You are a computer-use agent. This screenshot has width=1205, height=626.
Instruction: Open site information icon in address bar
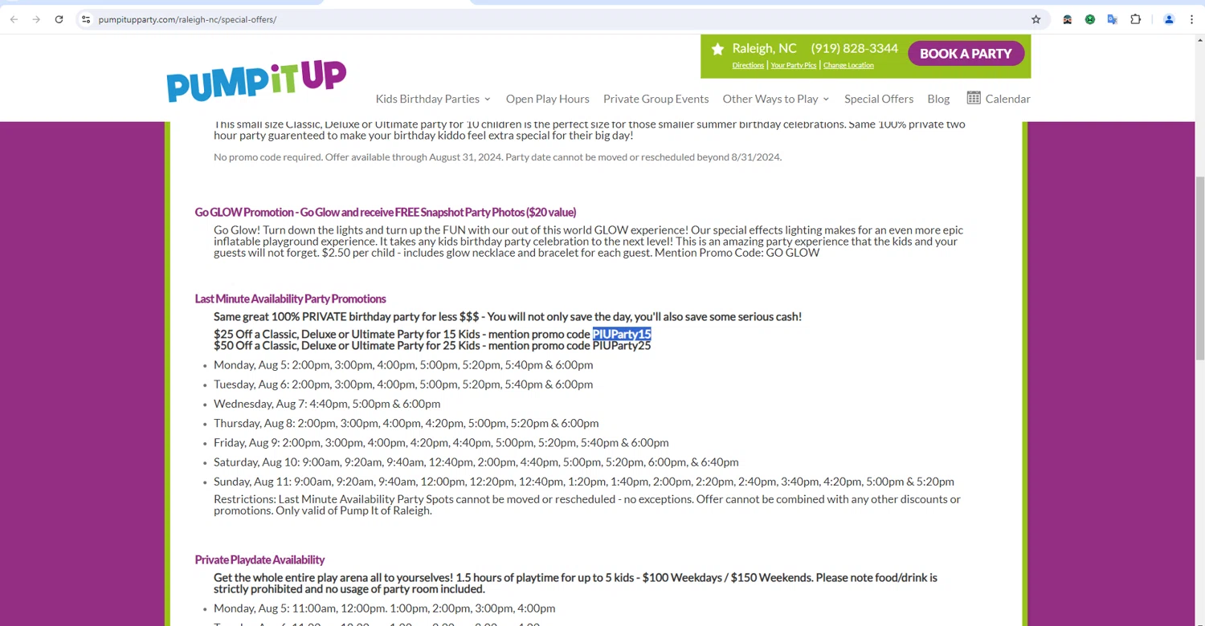pos(86,19)
